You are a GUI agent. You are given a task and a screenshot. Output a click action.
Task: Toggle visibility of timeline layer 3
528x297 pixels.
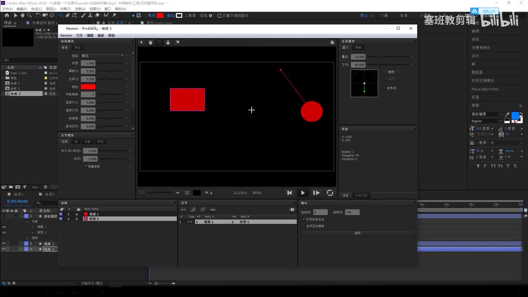(4, 249)
